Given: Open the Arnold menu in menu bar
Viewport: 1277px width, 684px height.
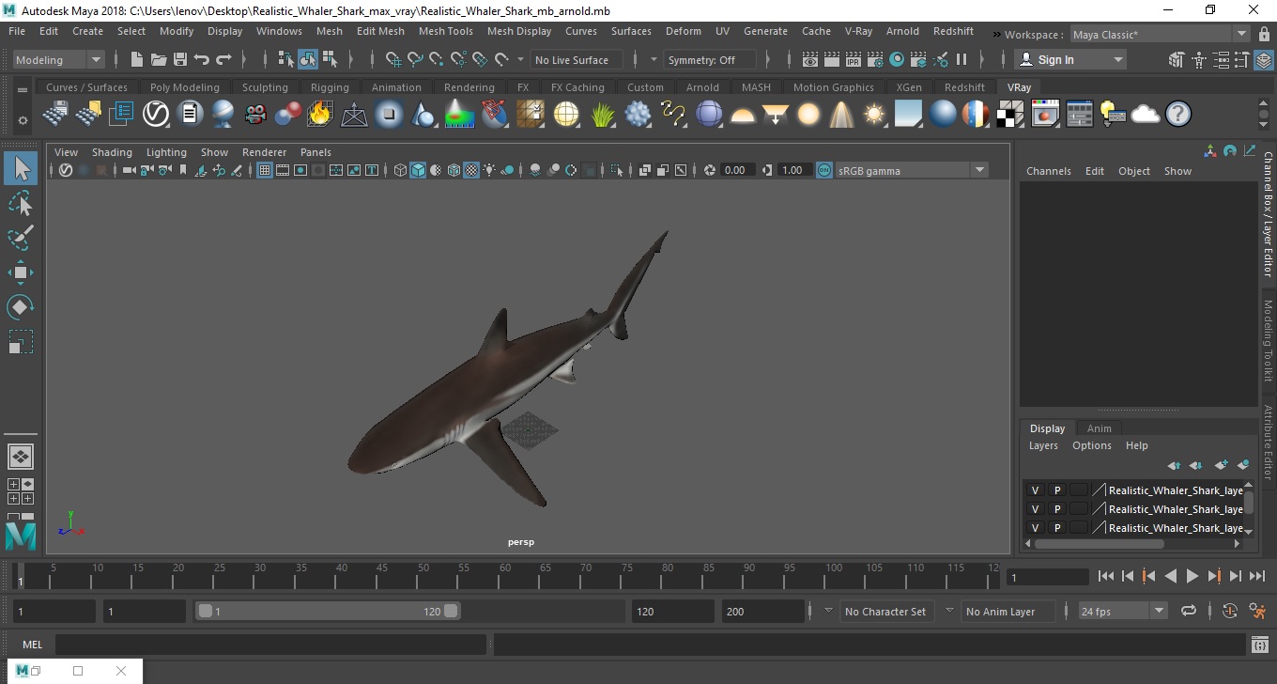Looking at the screenshot, I should click(x=902, y=31).
